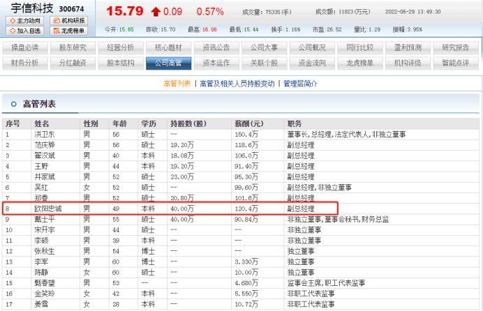Open 核心题材 tab

(168, 47)
